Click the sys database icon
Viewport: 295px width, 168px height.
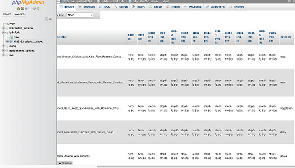pyautogui.click(x=7, y=55)
